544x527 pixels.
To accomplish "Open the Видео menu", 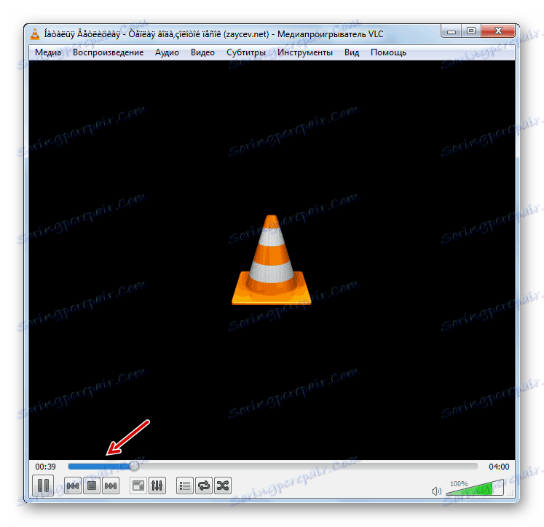I will 202,52.
